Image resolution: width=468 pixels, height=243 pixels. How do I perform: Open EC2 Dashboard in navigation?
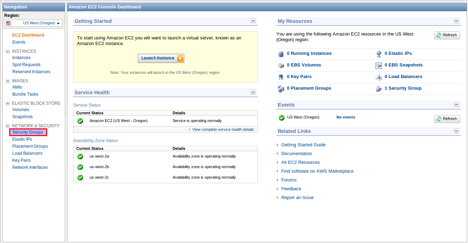tap(28, 35)
